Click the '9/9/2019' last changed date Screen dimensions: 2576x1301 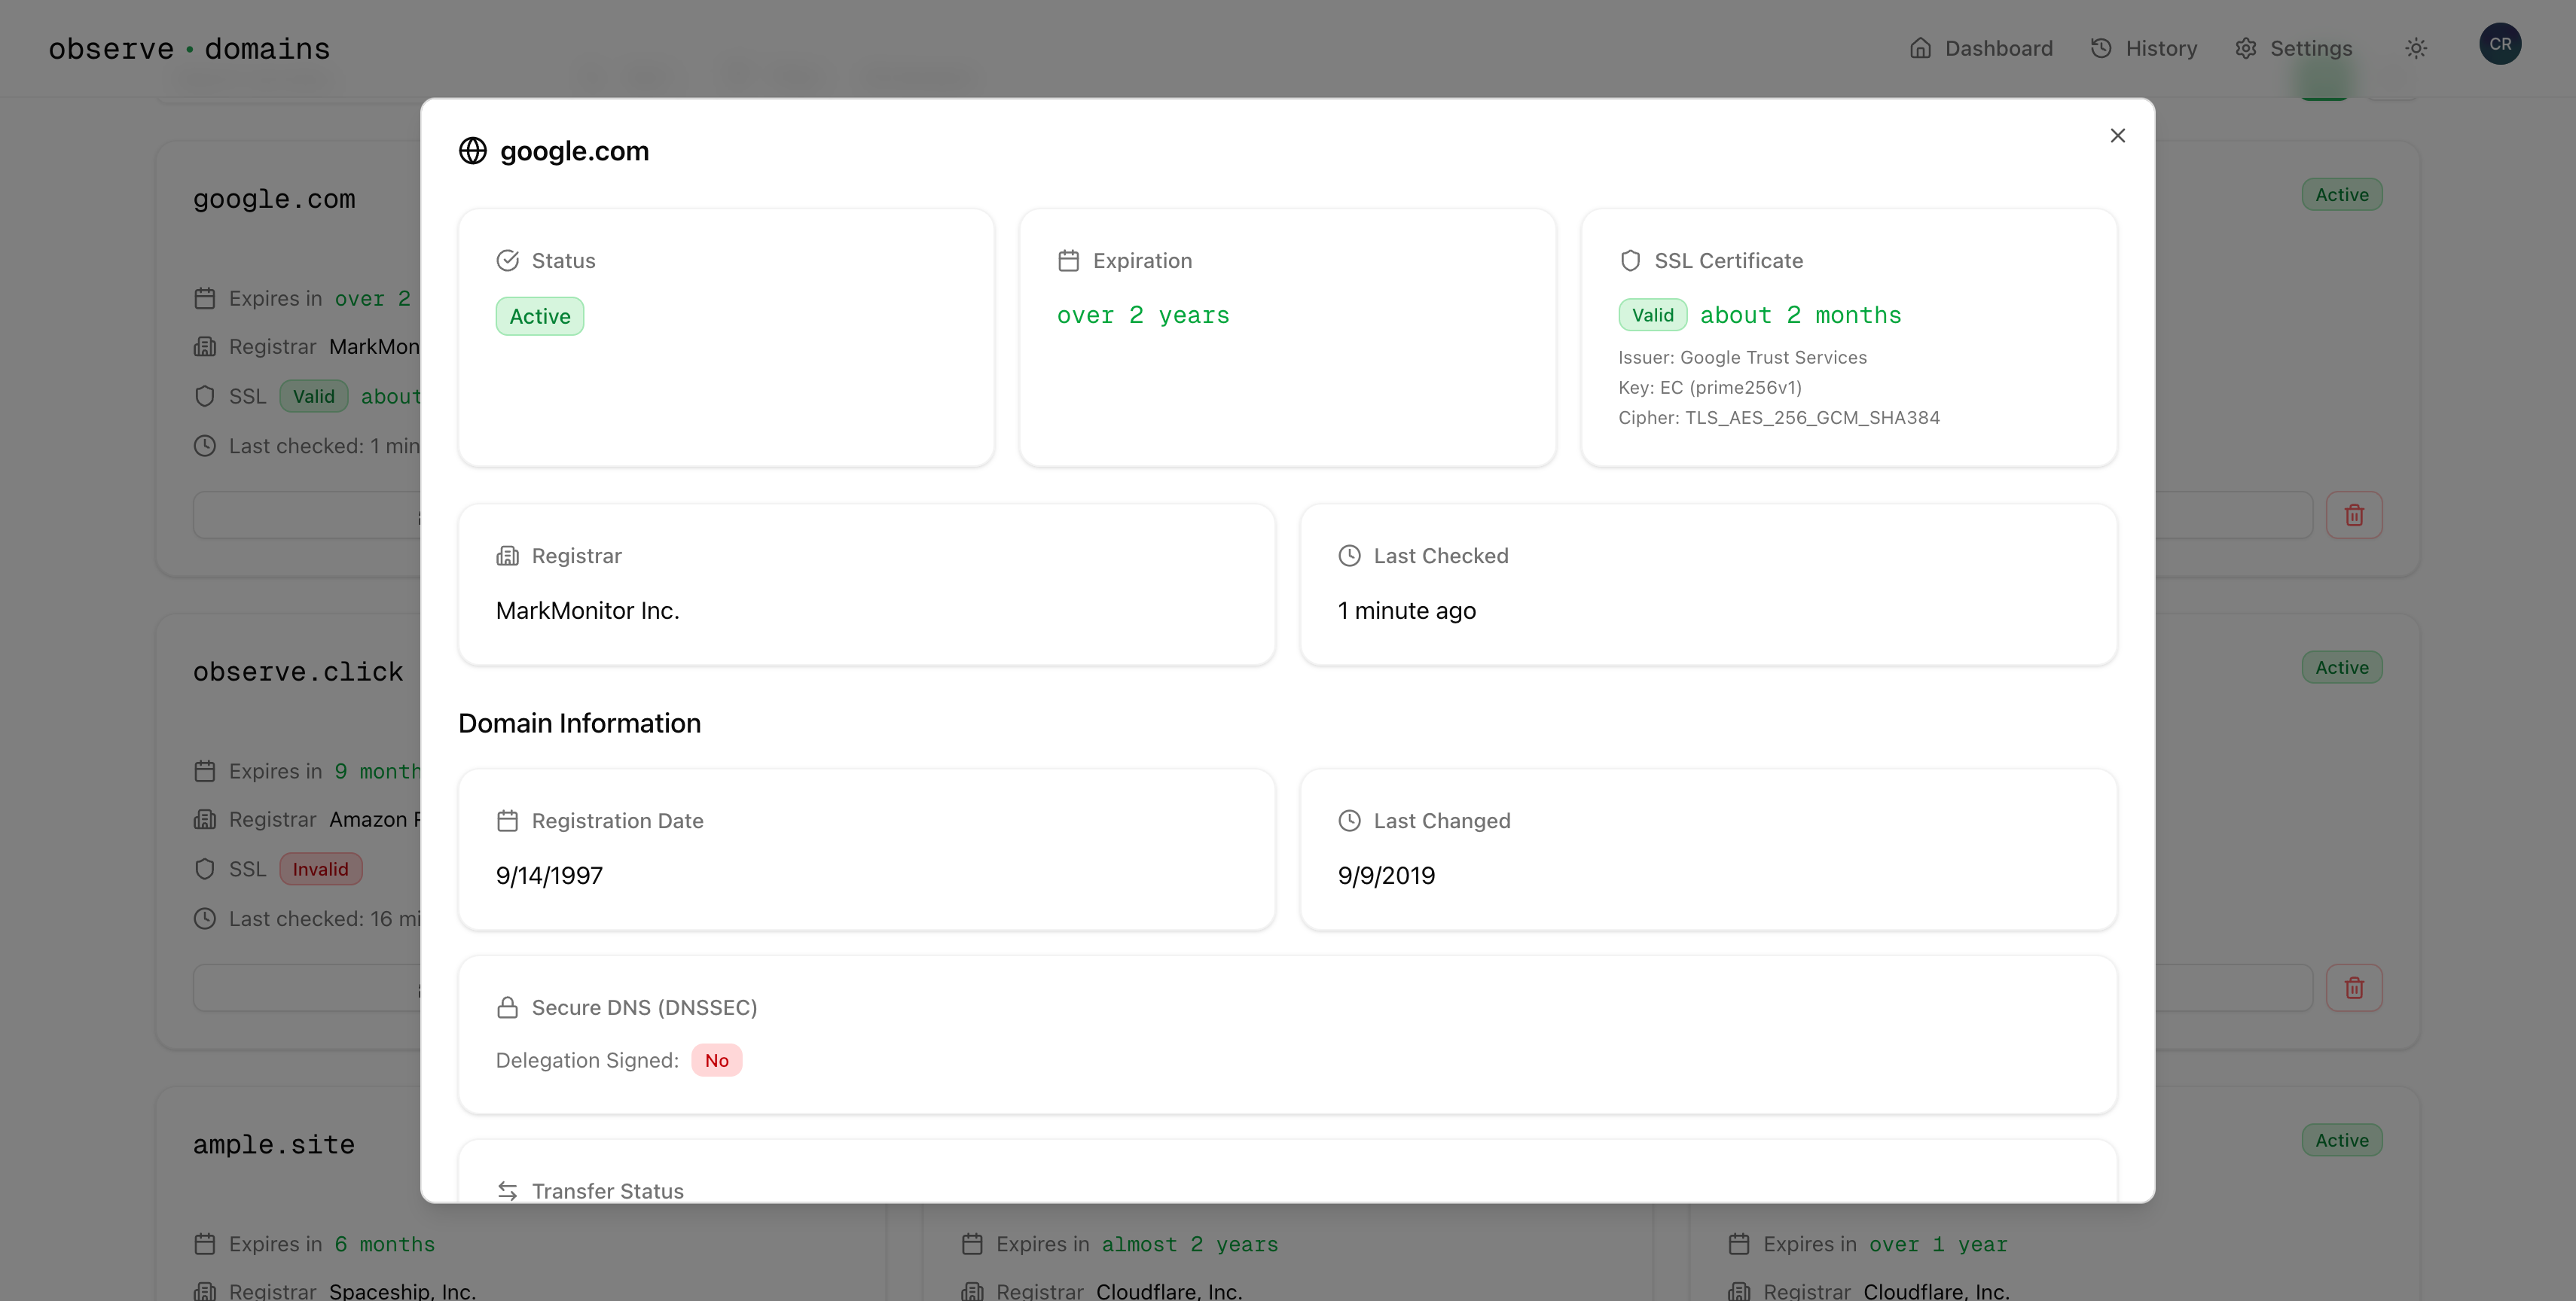click(x=1386, y=876)
